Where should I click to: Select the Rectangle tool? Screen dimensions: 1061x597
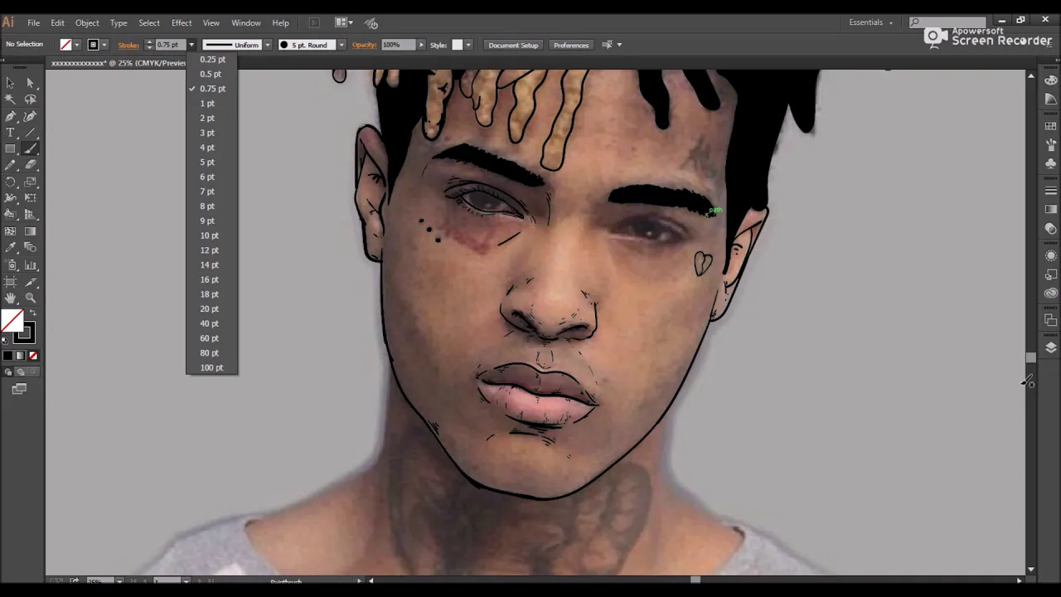(x=10, y=149)
